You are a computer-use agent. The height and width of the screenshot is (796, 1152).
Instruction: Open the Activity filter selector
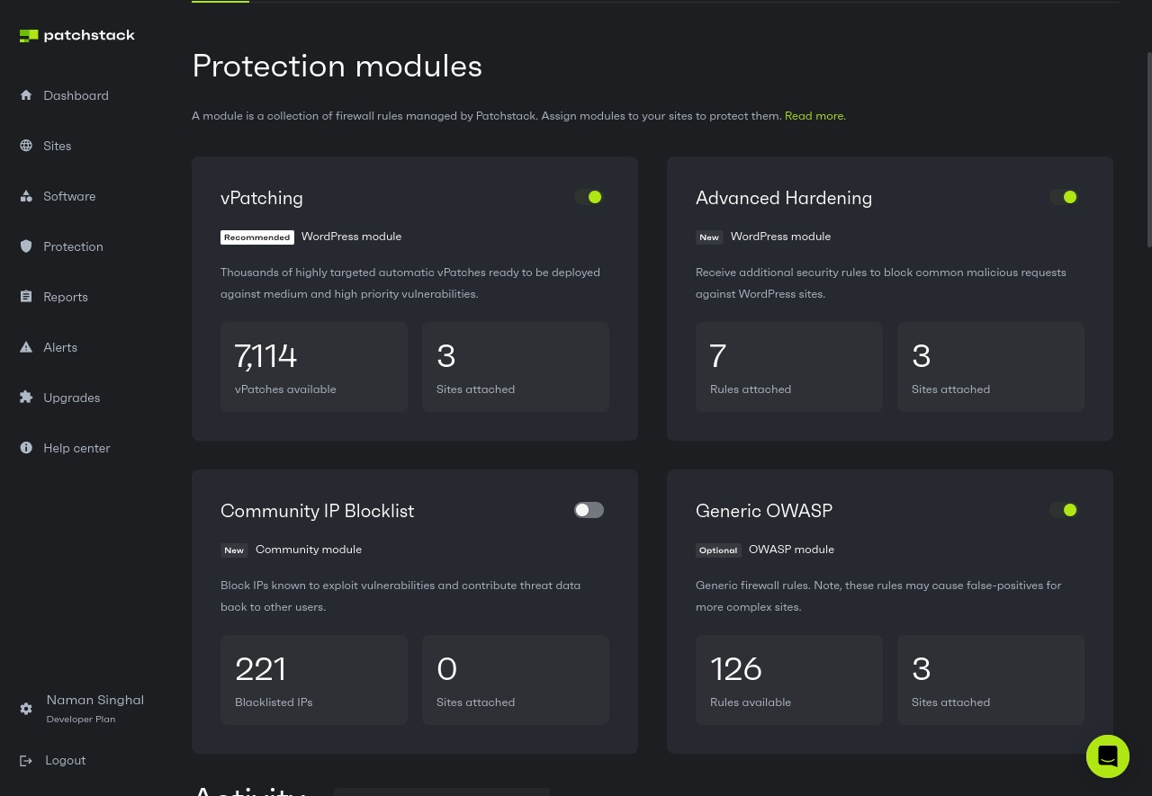[441, 792]
